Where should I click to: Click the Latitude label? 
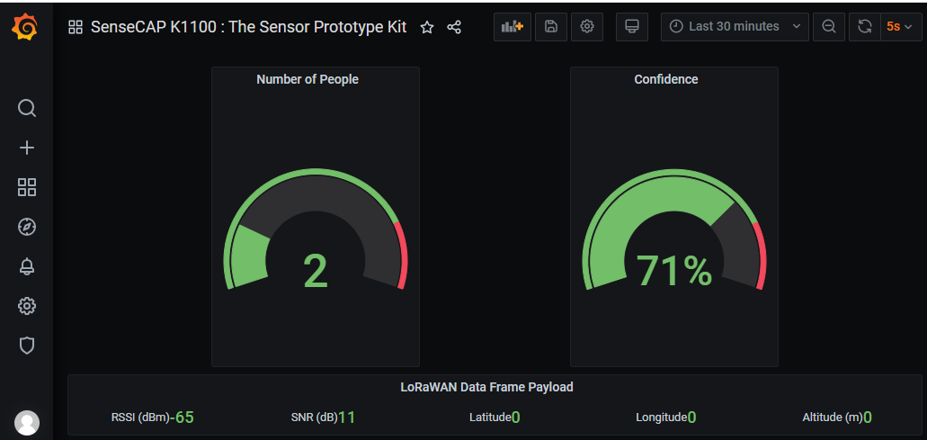(490, 418)
